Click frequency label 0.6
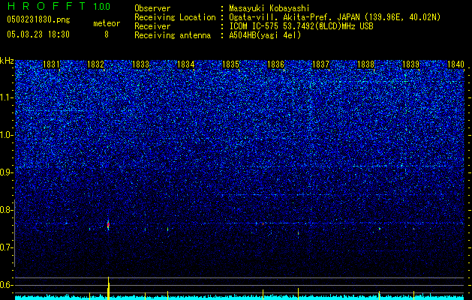Screen dimensions: 472x300 pos(7,285)
